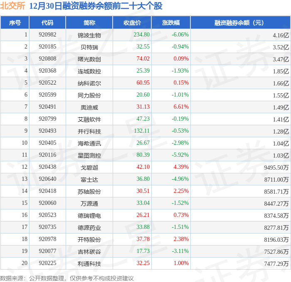Select stock name 苏轴股份

click(89, 192)
